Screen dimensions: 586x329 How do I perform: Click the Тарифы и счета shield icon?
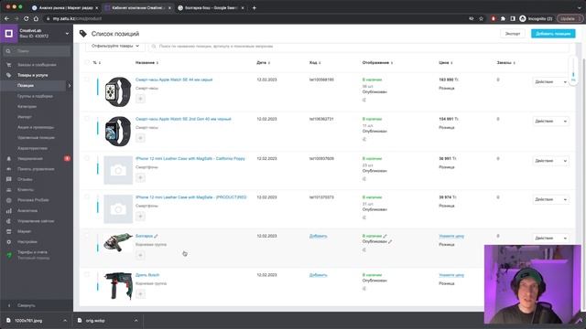pyautogui.click(x=9, y=255)
